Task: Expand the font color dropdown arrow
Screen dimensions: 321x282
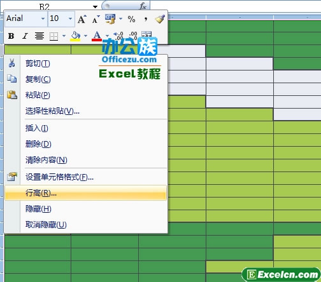Action: (x=107, y=36)
